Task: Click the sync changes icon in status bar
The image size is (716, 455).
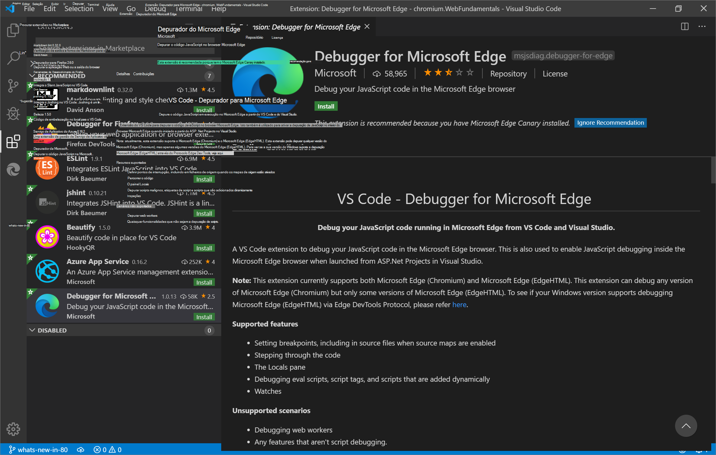Action: (x=80, y=450)
